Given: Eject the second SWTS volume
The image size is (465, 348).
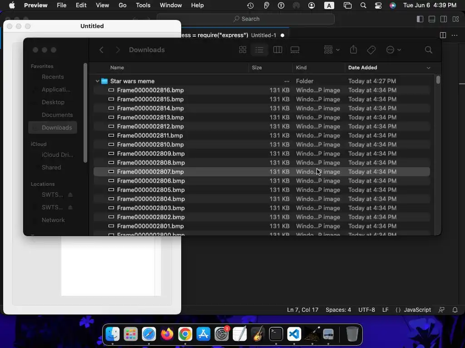Looking at the screenshot, I should (70, 208).
